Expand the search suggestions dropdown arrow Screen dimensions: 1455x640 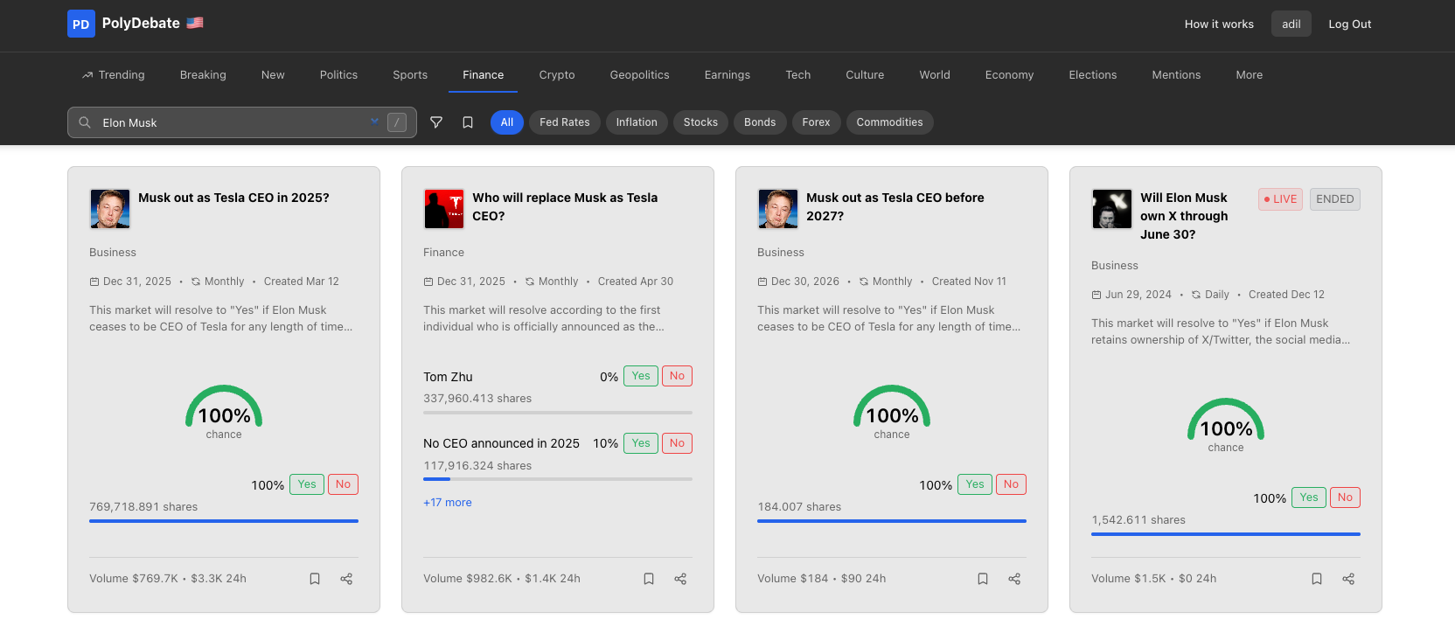click(x=374, y=122)
